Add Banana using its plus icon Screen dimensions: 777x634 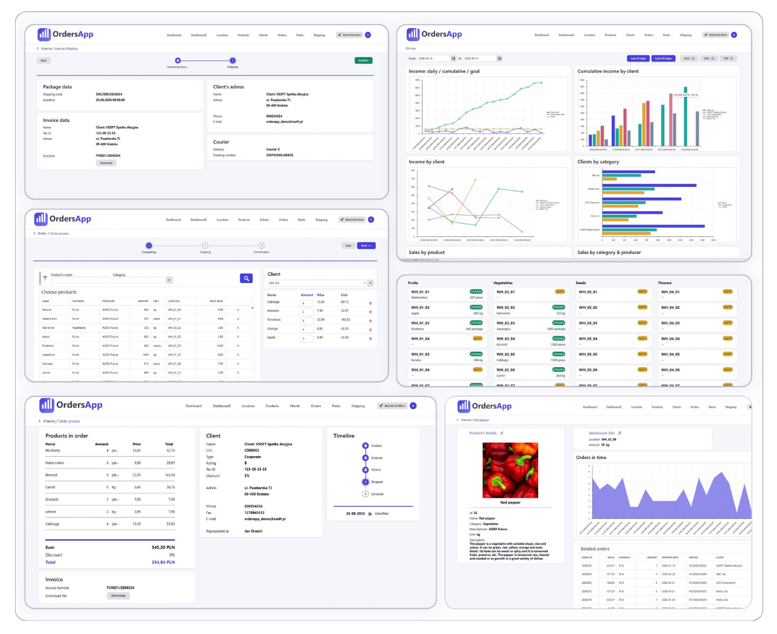[x=238, y=310]
